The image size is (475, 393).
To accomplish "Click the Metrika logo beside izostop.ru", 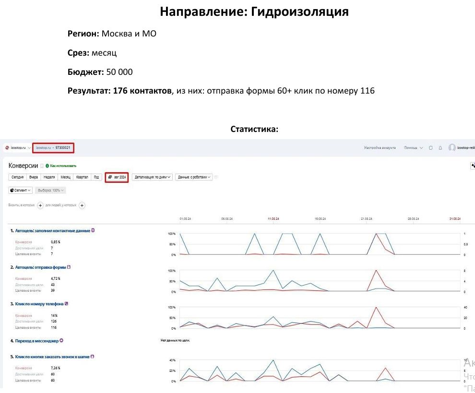I will click(x=7, y=148).
